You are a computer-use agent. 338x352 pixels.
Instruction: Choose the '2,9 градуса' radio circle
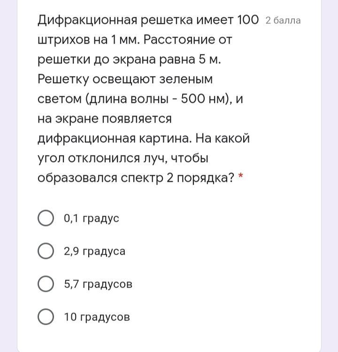pyautogui.click(x=46, y=251)
